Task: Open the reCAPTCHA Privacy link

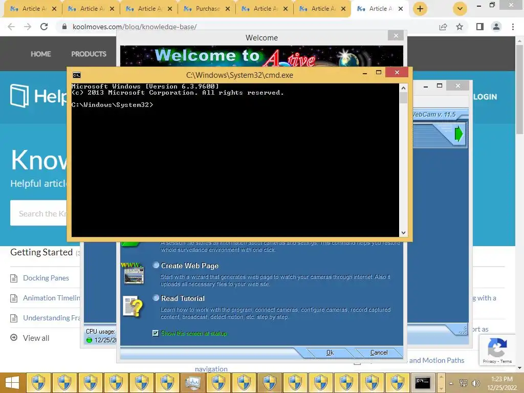Action: pos(489,361)
